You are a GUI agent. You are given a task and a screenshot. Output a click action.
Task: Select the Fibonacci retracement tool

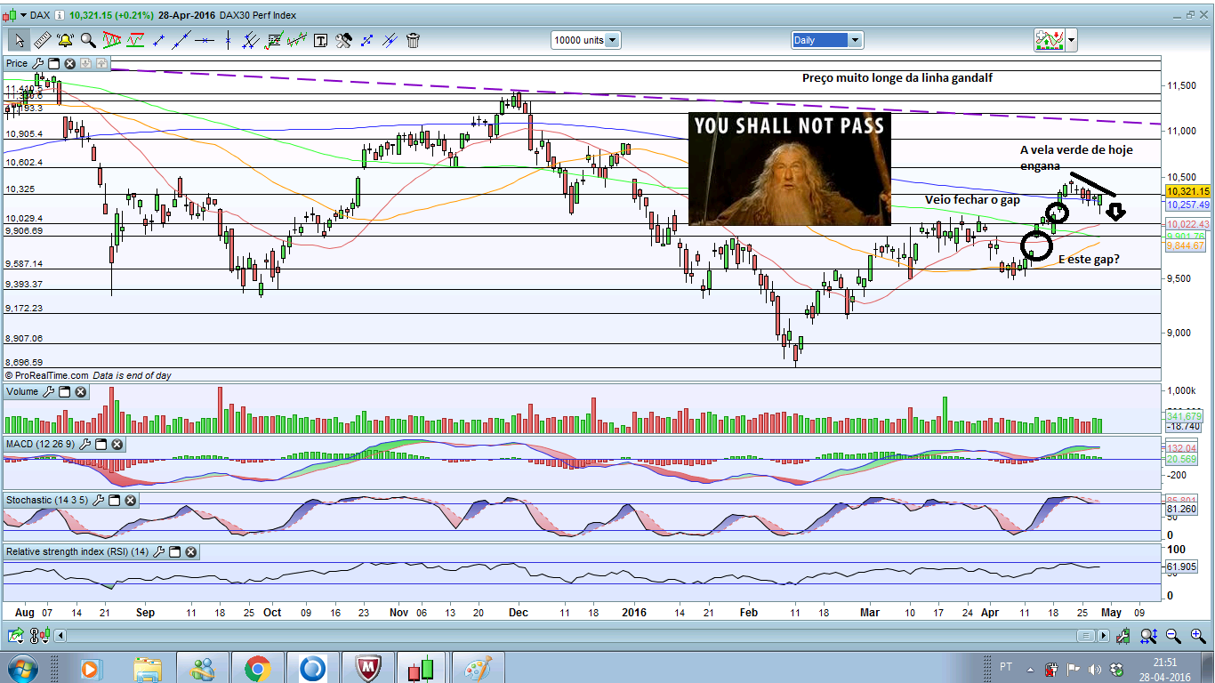click(274, 40)
